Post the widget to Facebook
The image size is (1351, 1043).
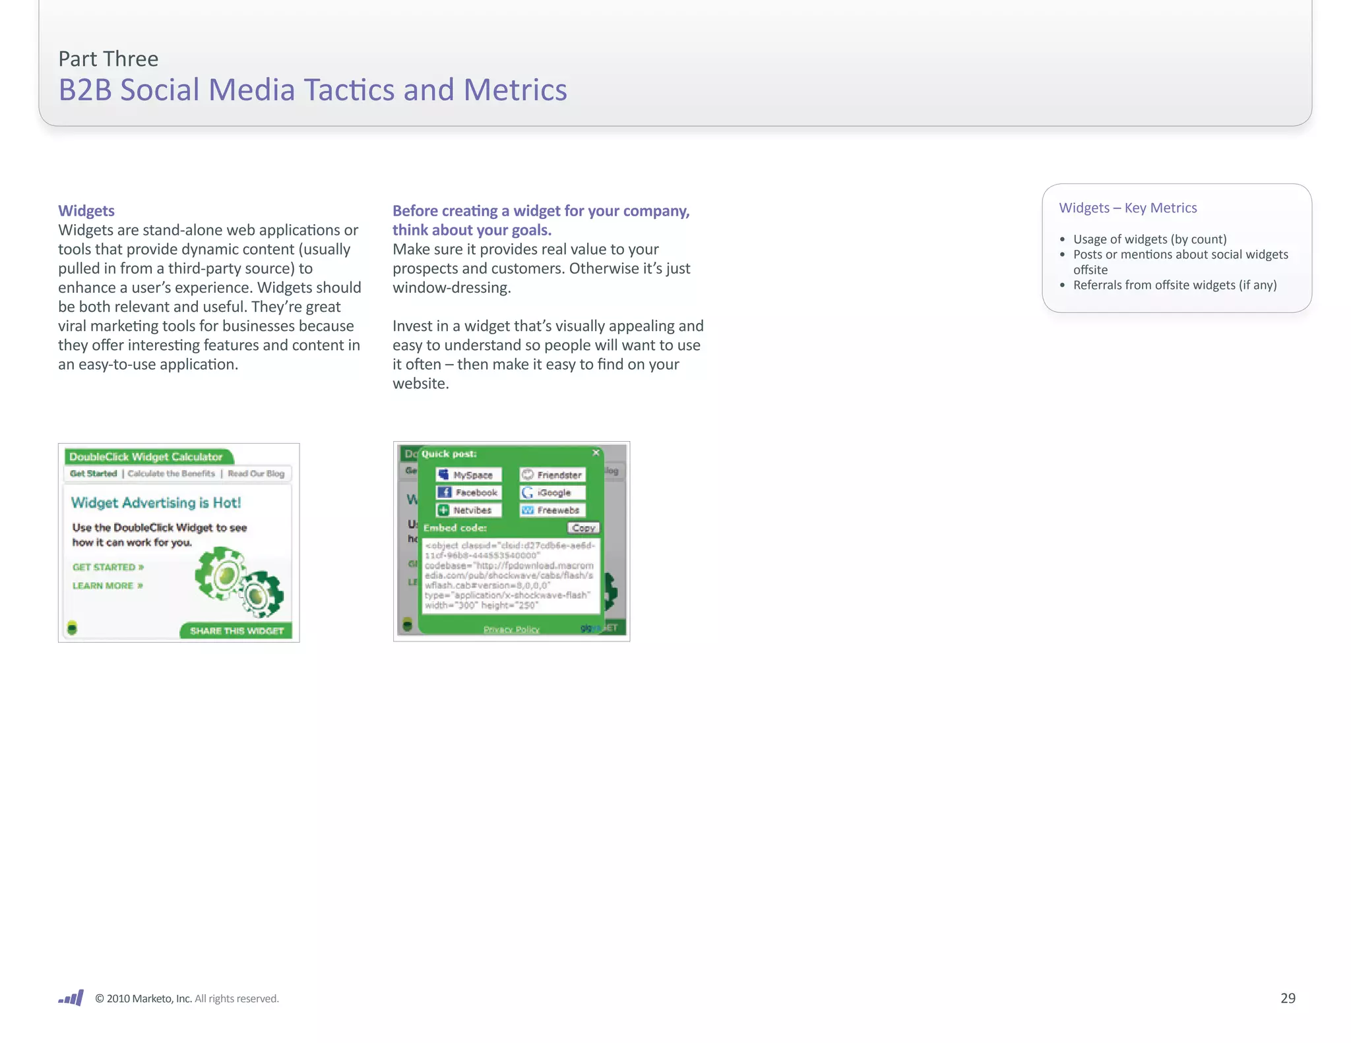tap(468, 492)
